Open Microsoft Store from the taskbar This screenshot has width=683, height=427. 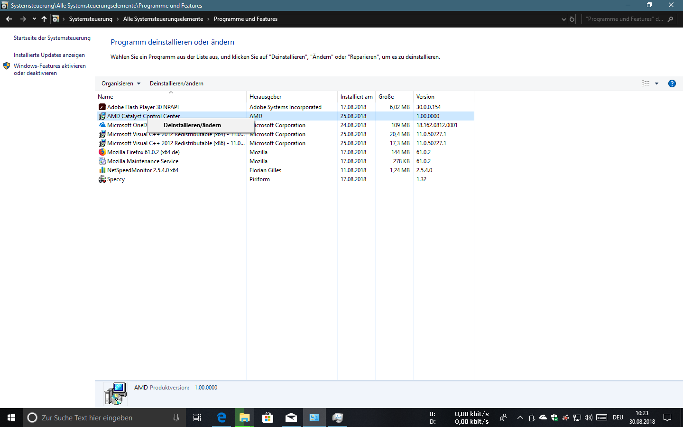(x=268, y=418)
